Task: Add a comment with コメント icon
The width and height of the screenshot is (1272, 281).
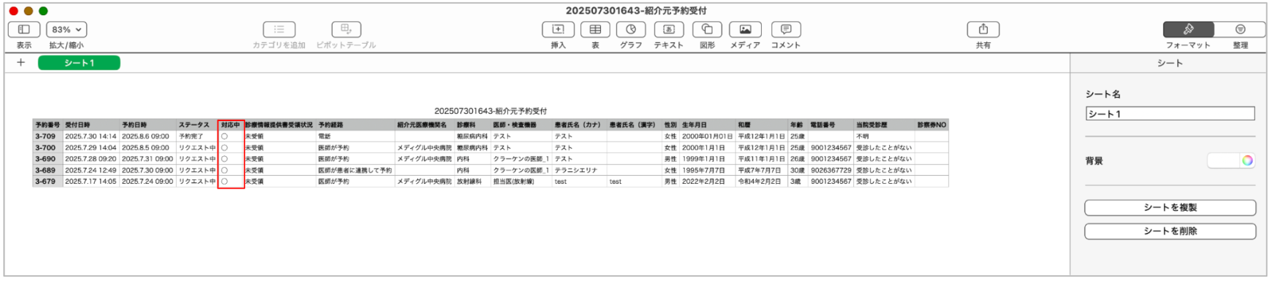Action: click(x=786, y=30)
